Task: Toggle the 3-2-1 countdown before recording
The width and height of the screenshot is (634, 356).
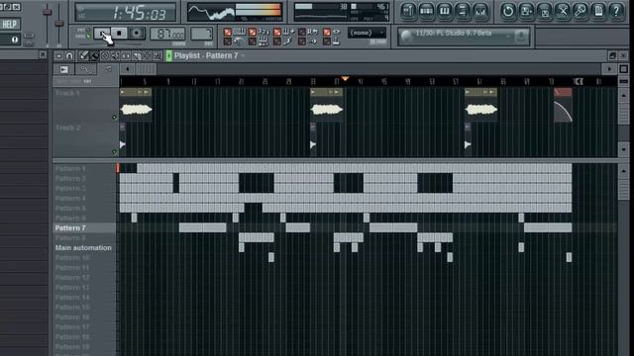Action: (253, 32)
